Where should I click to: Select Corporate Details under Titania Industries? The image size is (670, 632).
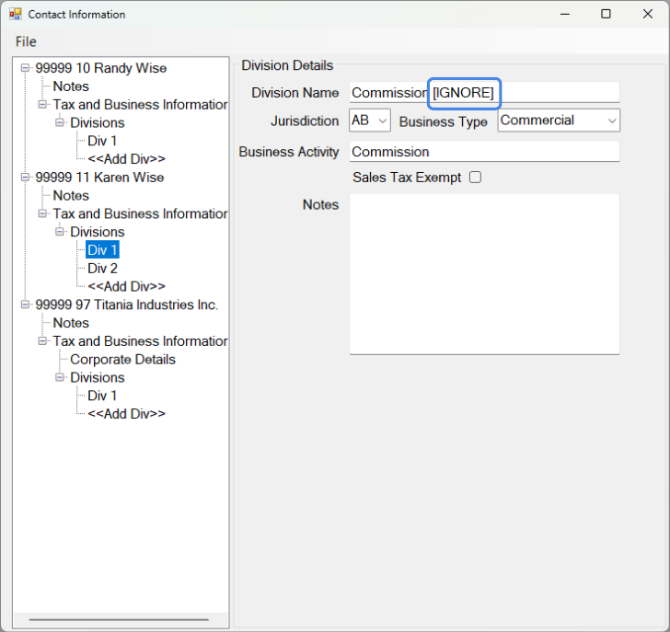click(122, 360)
